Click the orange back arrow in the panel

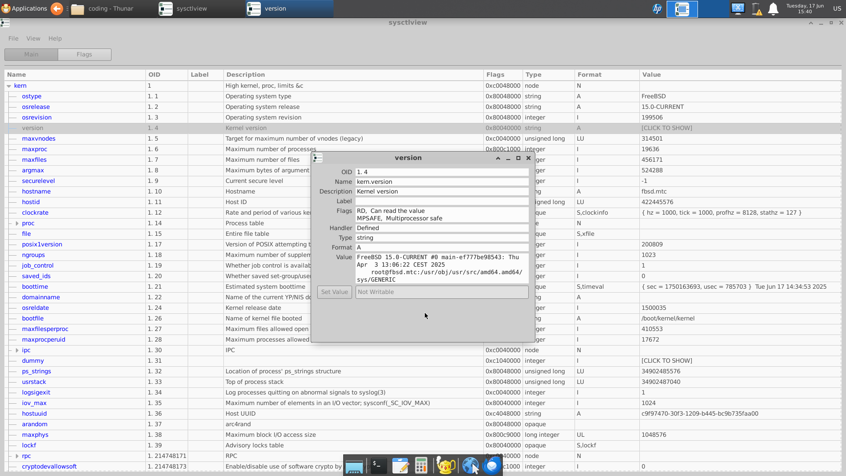tap(57, 8)
